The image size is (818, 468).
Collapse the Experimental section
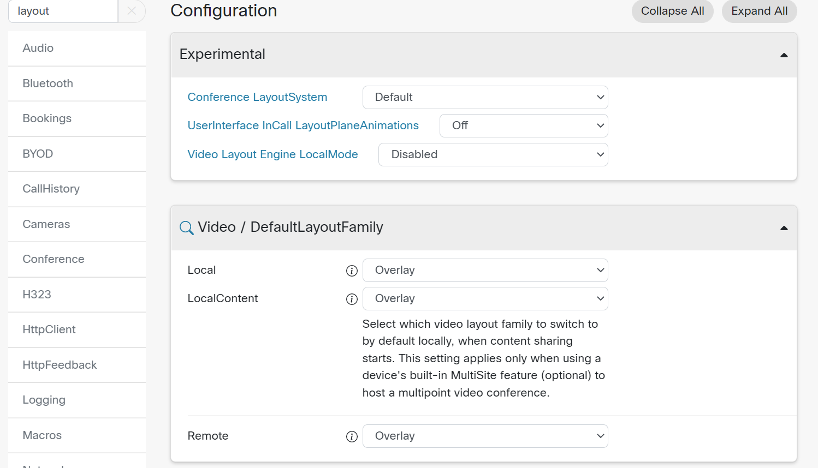pyautogui.click(x=784, y=55)
